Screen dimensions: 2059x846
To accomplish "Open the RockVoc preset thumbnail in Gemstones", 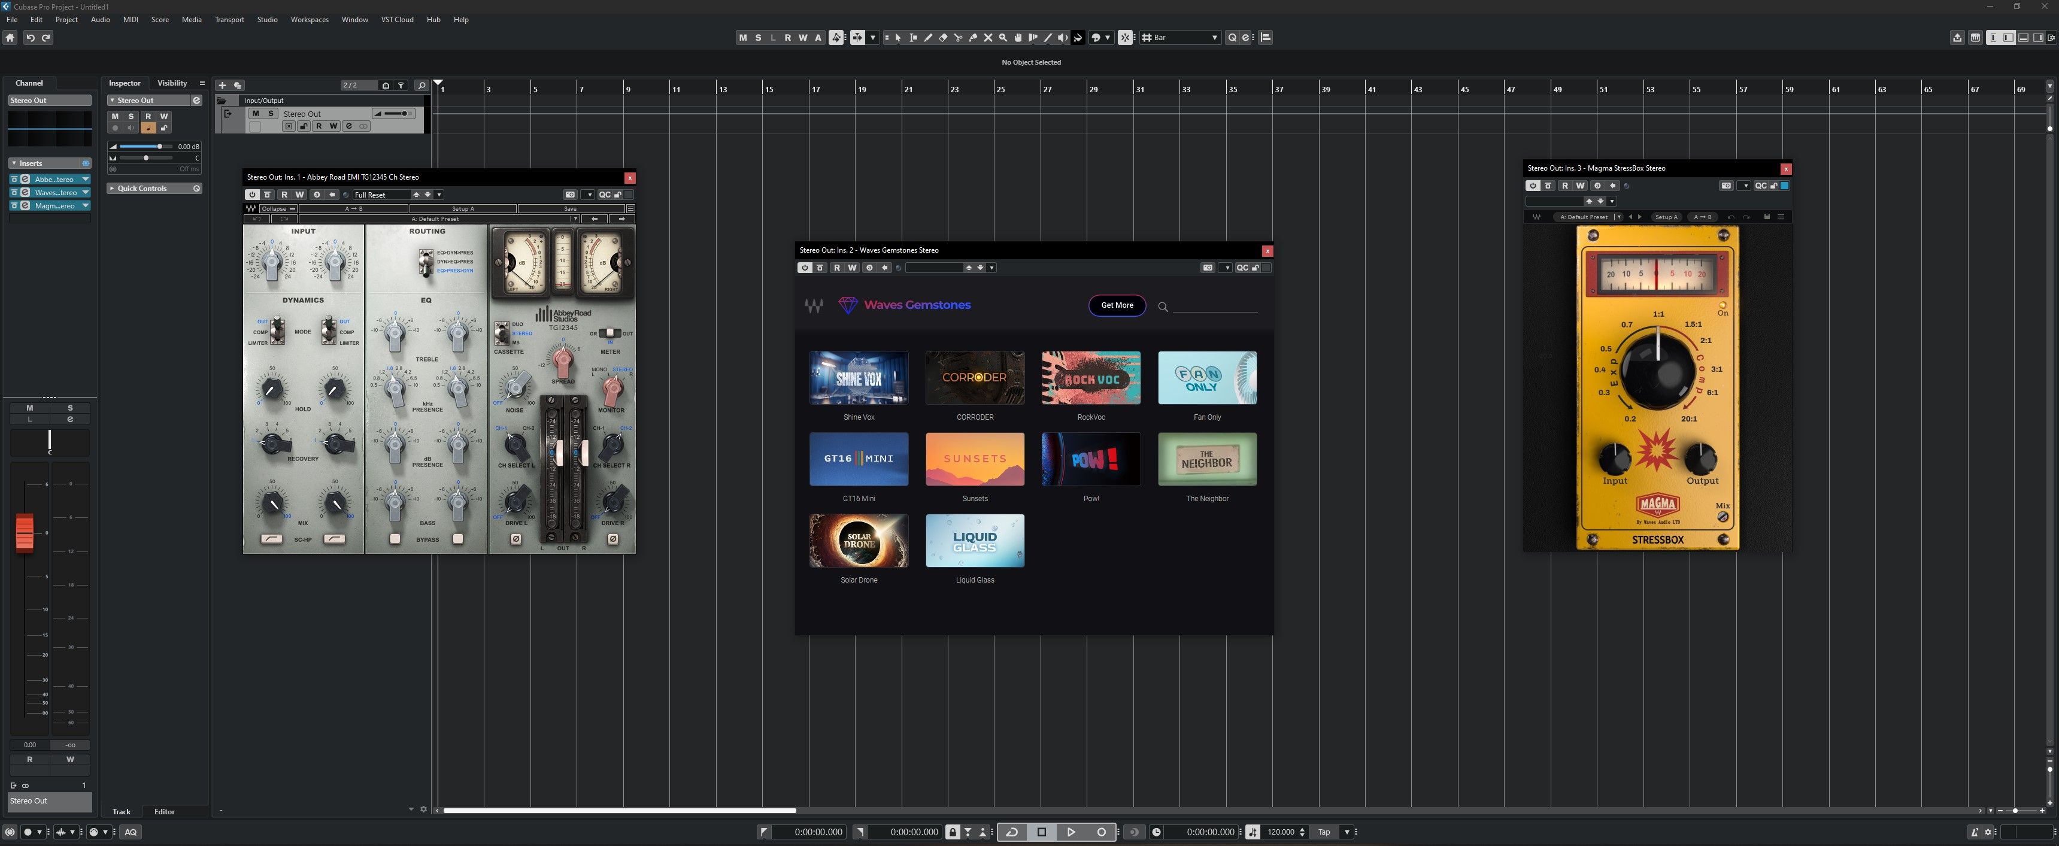I will 1091,377.
